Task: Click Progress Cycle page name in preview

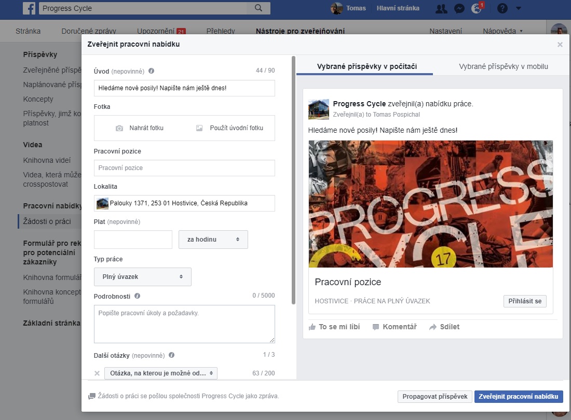Action: [359, 104]
